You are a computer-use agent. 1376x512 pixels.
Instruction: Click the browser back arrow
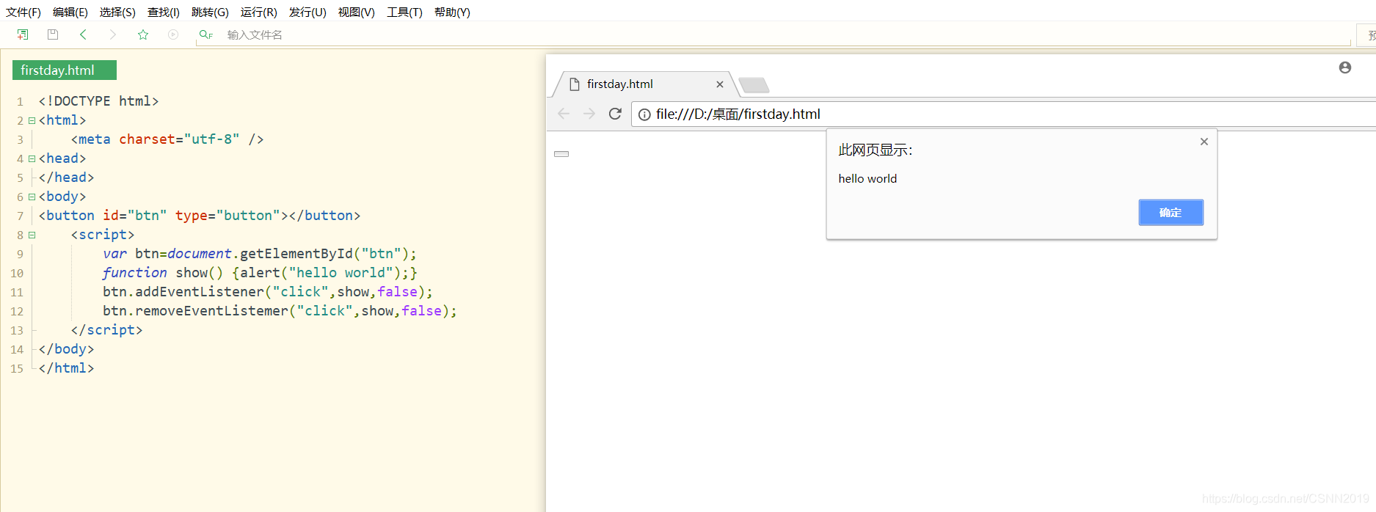[564, 114]
